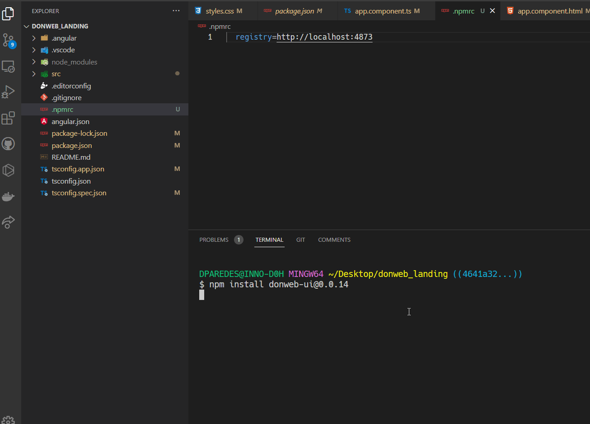
Task: Open the Extensions view icon
Action: [9, 118]
